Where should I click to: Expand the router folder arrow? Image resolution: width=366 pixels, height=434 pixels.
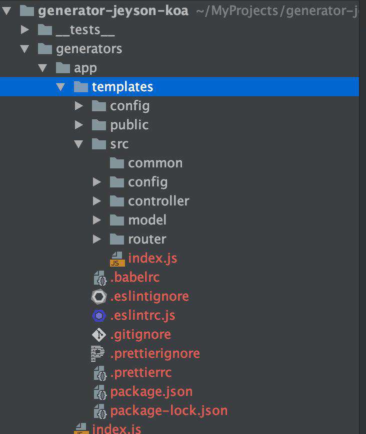tap(96, 239)
